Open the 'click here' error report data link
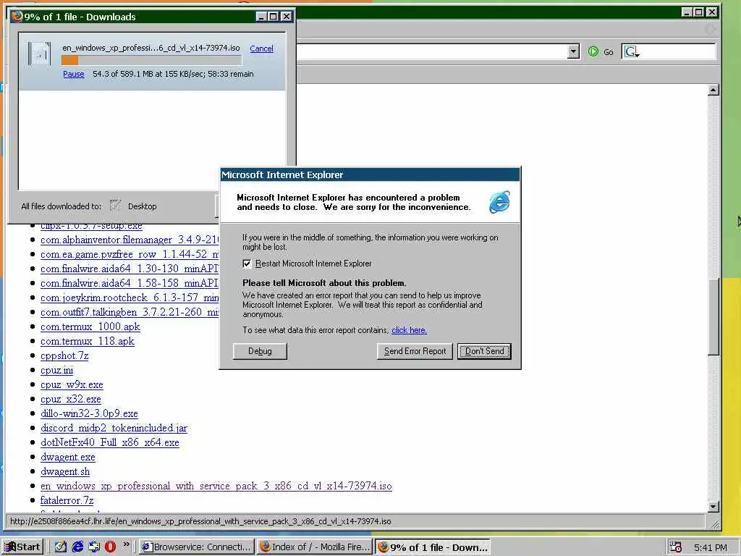The height and width of the screenshot is (556, 741). [410, 330]
